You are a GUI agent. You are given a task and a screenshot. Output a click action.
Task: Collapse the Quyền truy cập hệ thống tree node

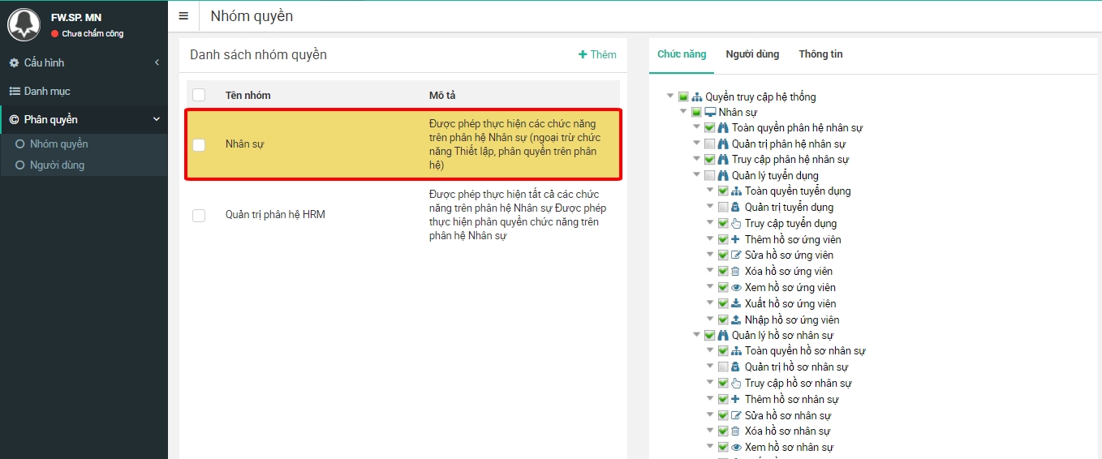[670, 97]
